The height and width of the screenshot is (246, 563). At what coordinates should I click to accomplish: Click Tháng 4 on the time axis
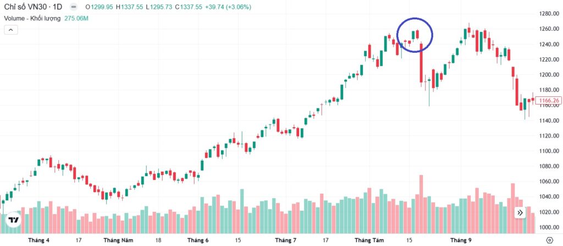[39, 240]
